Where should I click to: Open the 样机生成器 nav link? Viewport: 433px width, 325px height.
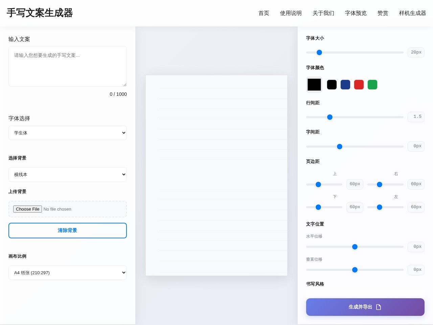[x=413, y=13]
